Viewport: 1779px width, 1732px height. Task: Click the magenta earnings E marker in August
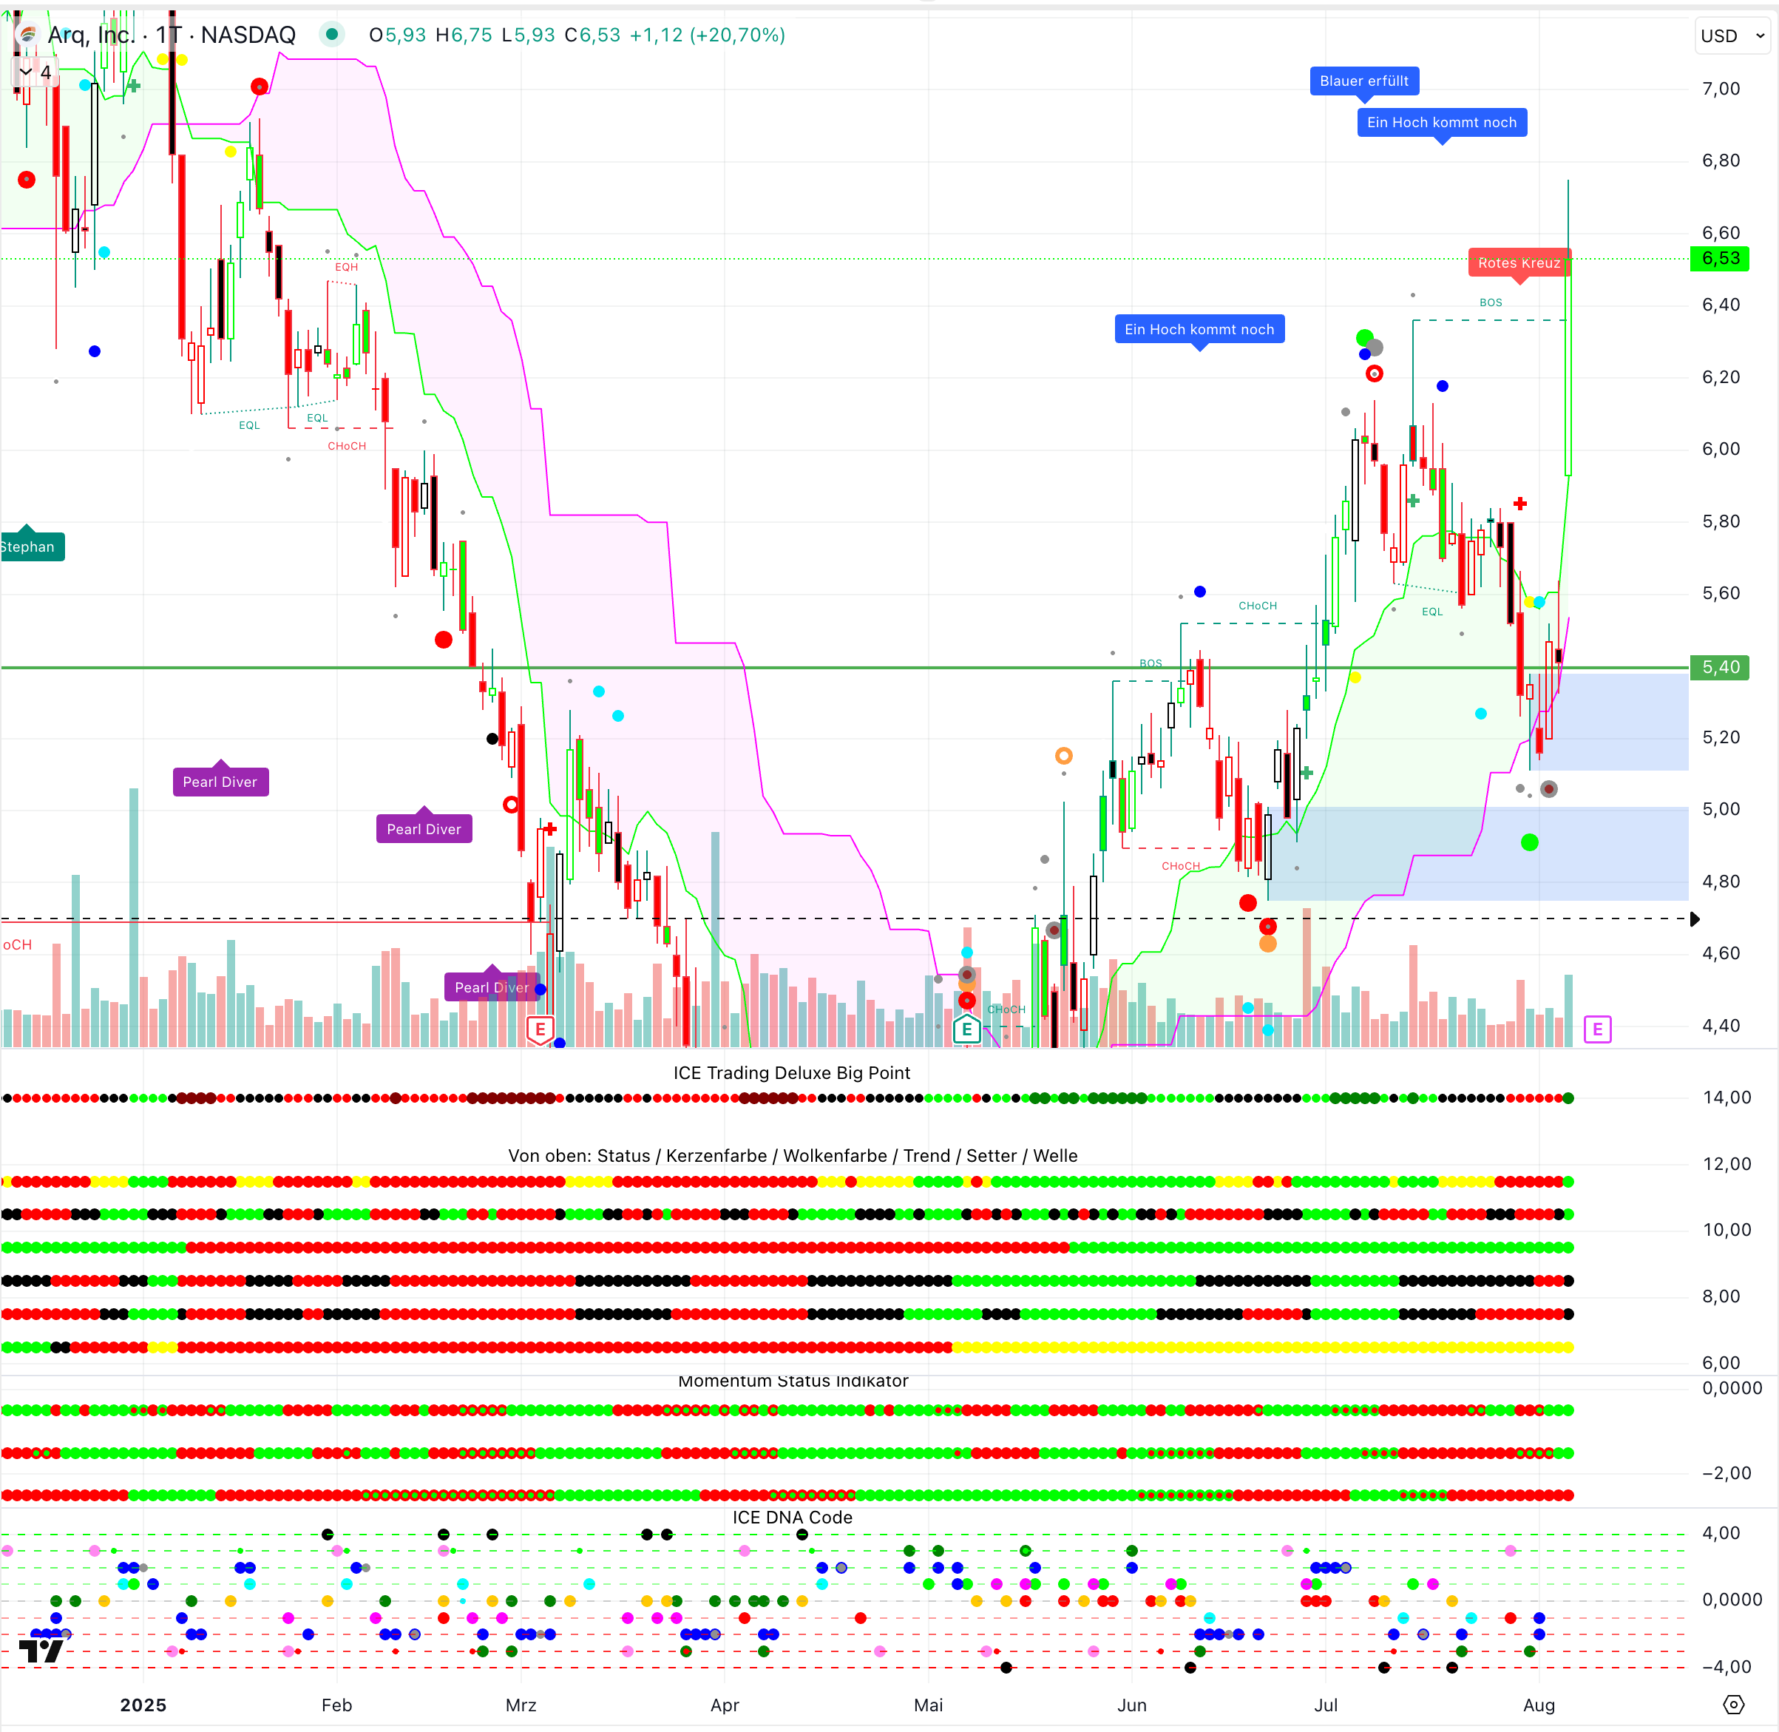click(1597, 1029)
